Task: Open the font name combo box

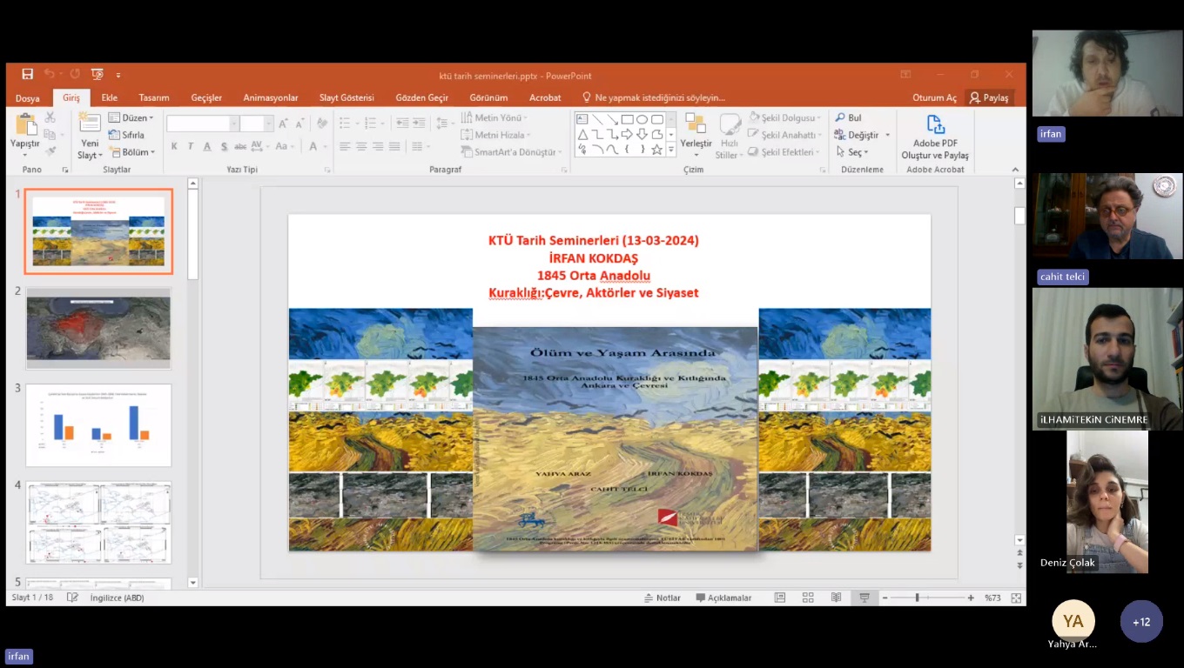Action: pos(202,124)
